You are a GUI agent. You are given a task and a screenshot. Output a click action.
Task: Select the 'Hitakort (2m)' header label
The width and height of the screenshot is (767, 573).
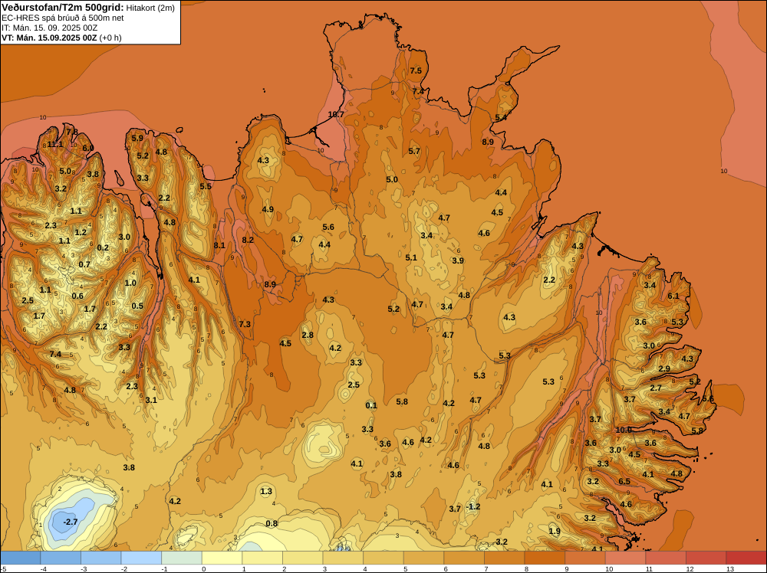coord(150,8)
